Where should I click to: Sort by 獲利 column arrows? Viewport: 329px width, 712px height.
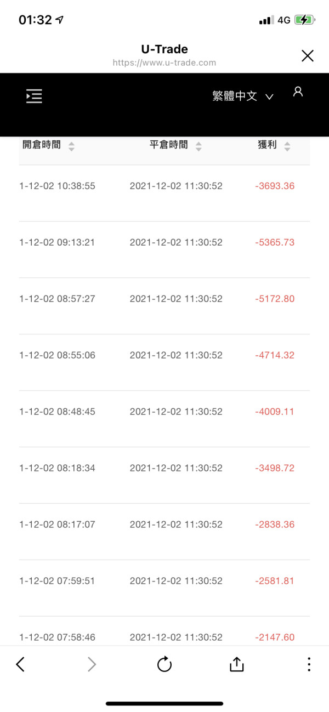(287, 146)
